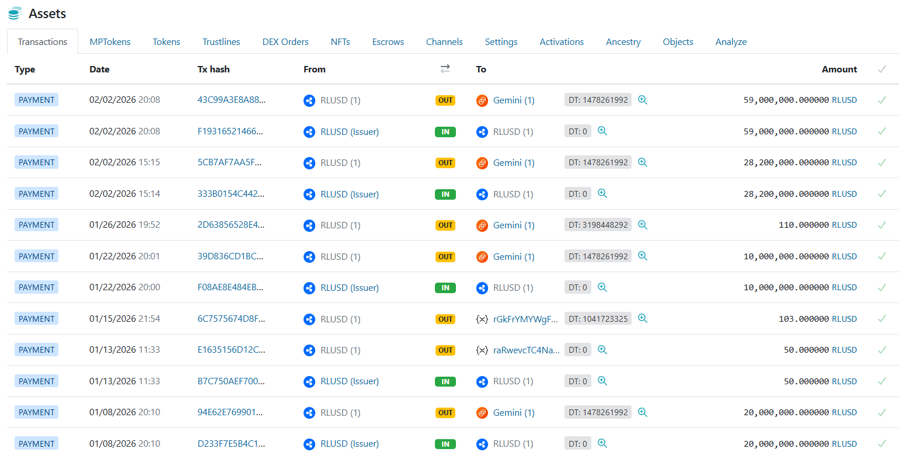Click the DT: 1041723325 destination tag badge
This screenshot has height=459, width=906.
point(598,319)
